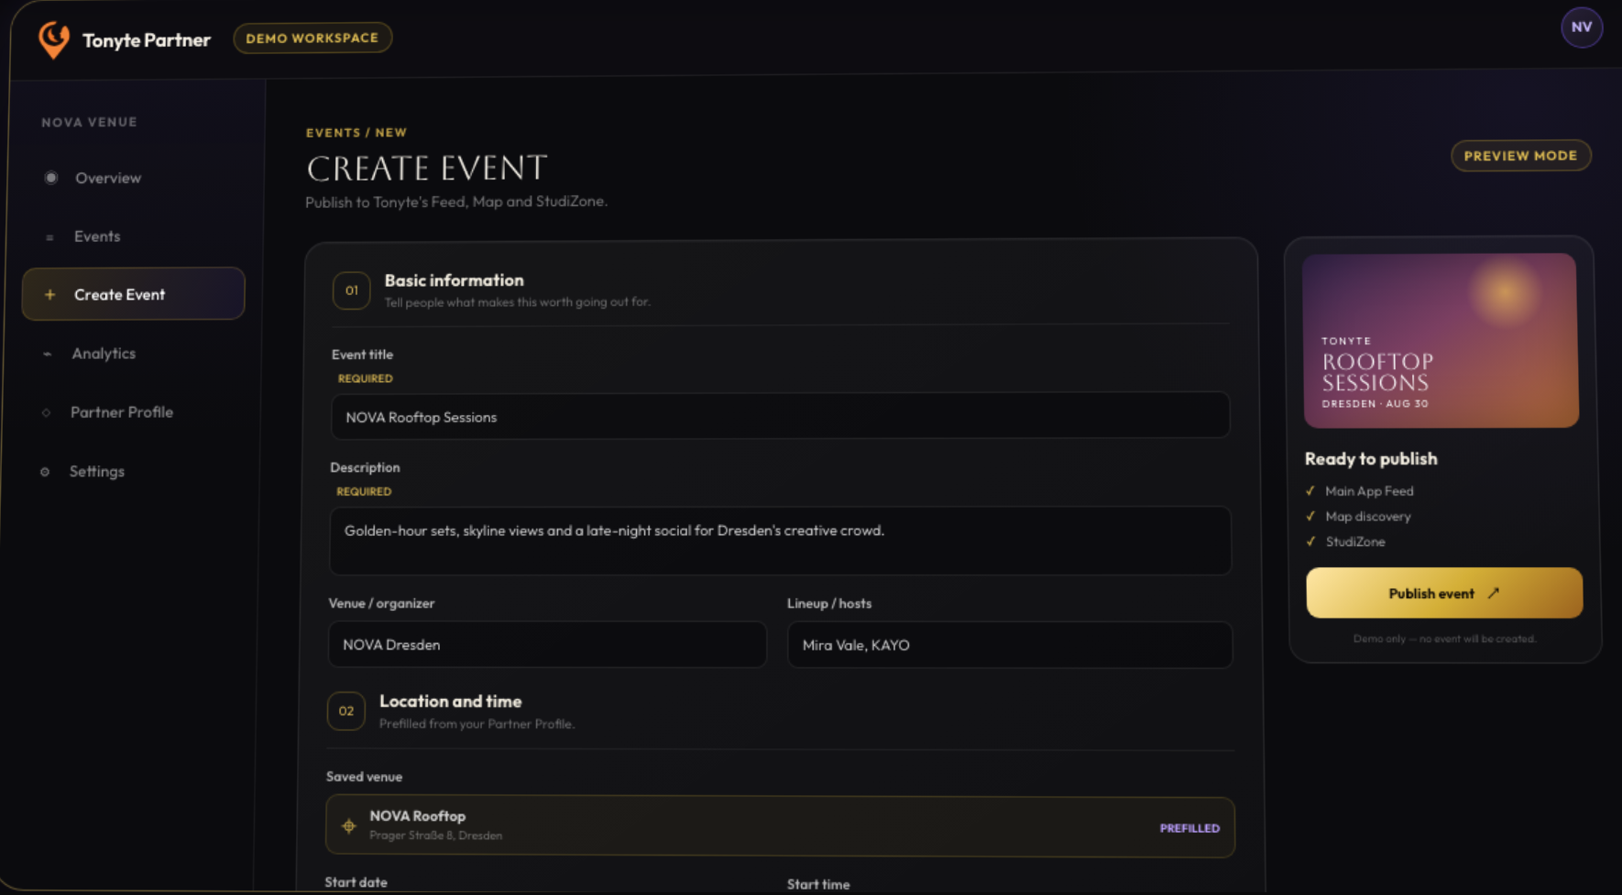Viewport: 1622px width, 895px height.
Task: Click the checkmark next to Main App Feed
Action: 1310,491
